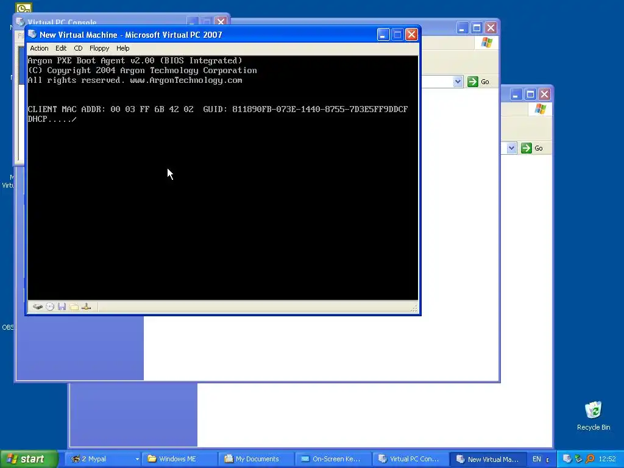Open the Help menu
The height and width of the screenshot is (468, 624).
[x=122, y=48]
